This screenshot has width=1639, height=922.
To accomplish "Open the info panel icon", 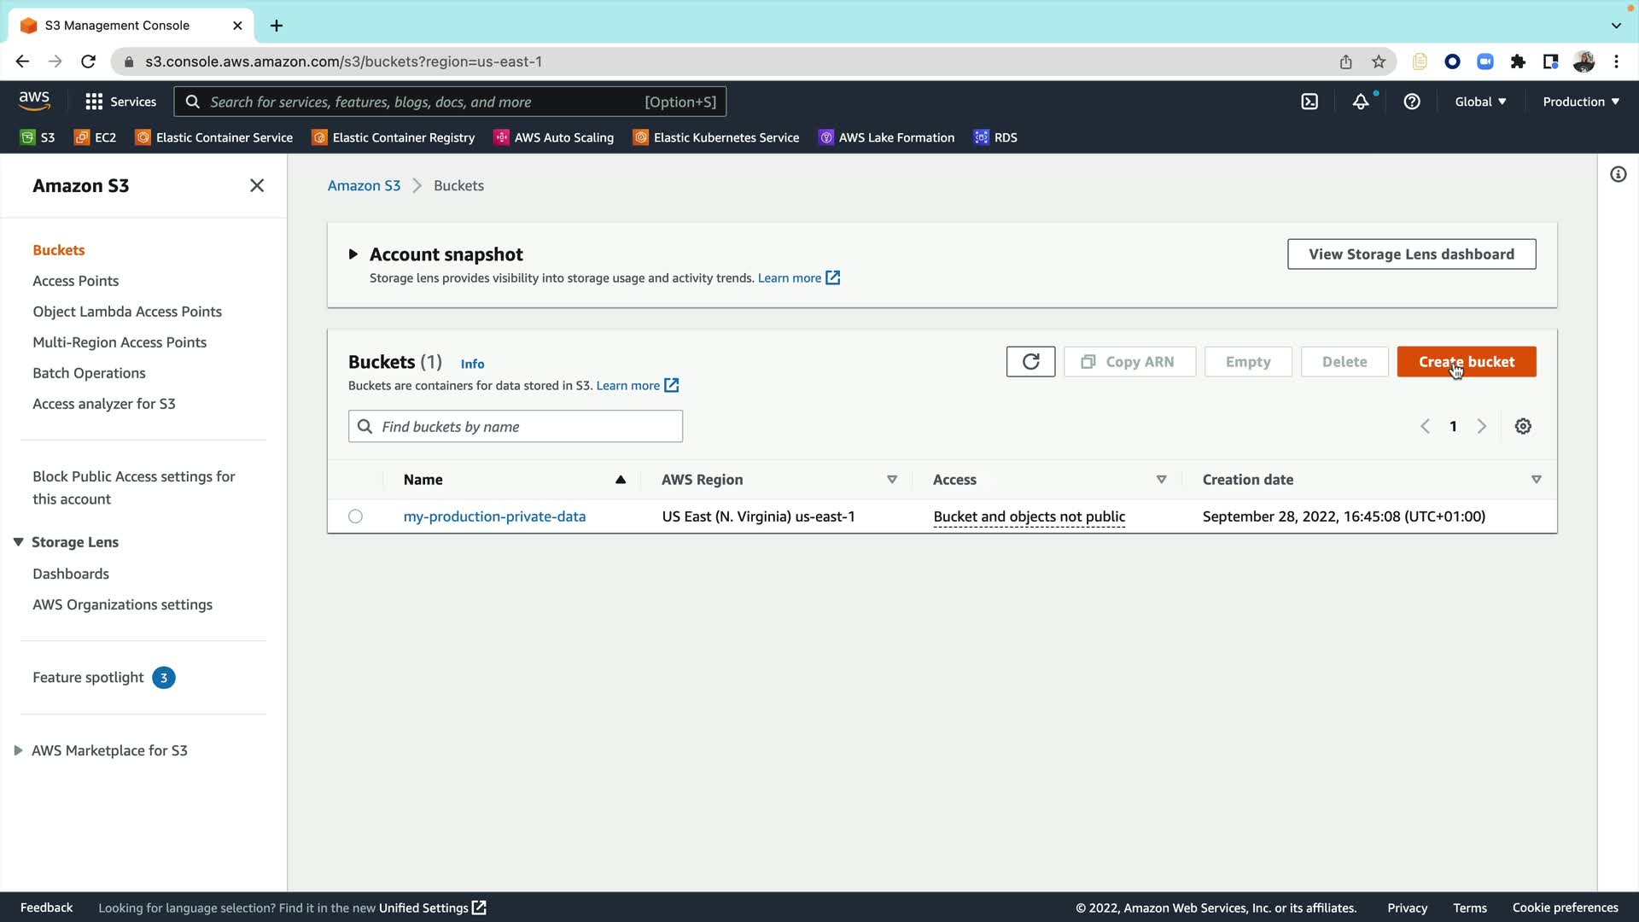I will click(1618, 175).
